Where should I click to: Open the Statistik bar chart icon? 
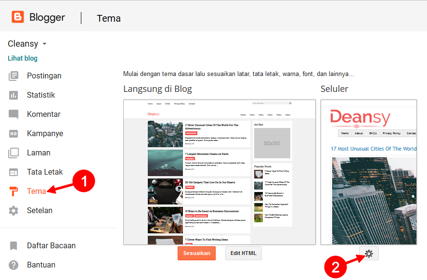[13, 95]
